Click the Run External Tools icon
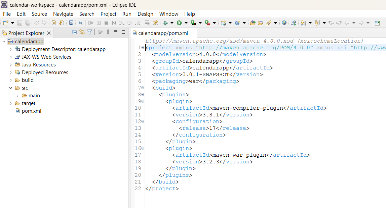The height and width of the screenshot is (208, 386). click(207, 23)
